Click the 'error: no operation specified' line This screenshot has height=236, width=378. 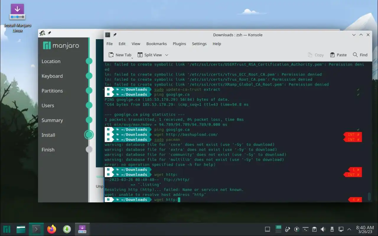coord(160,165)
